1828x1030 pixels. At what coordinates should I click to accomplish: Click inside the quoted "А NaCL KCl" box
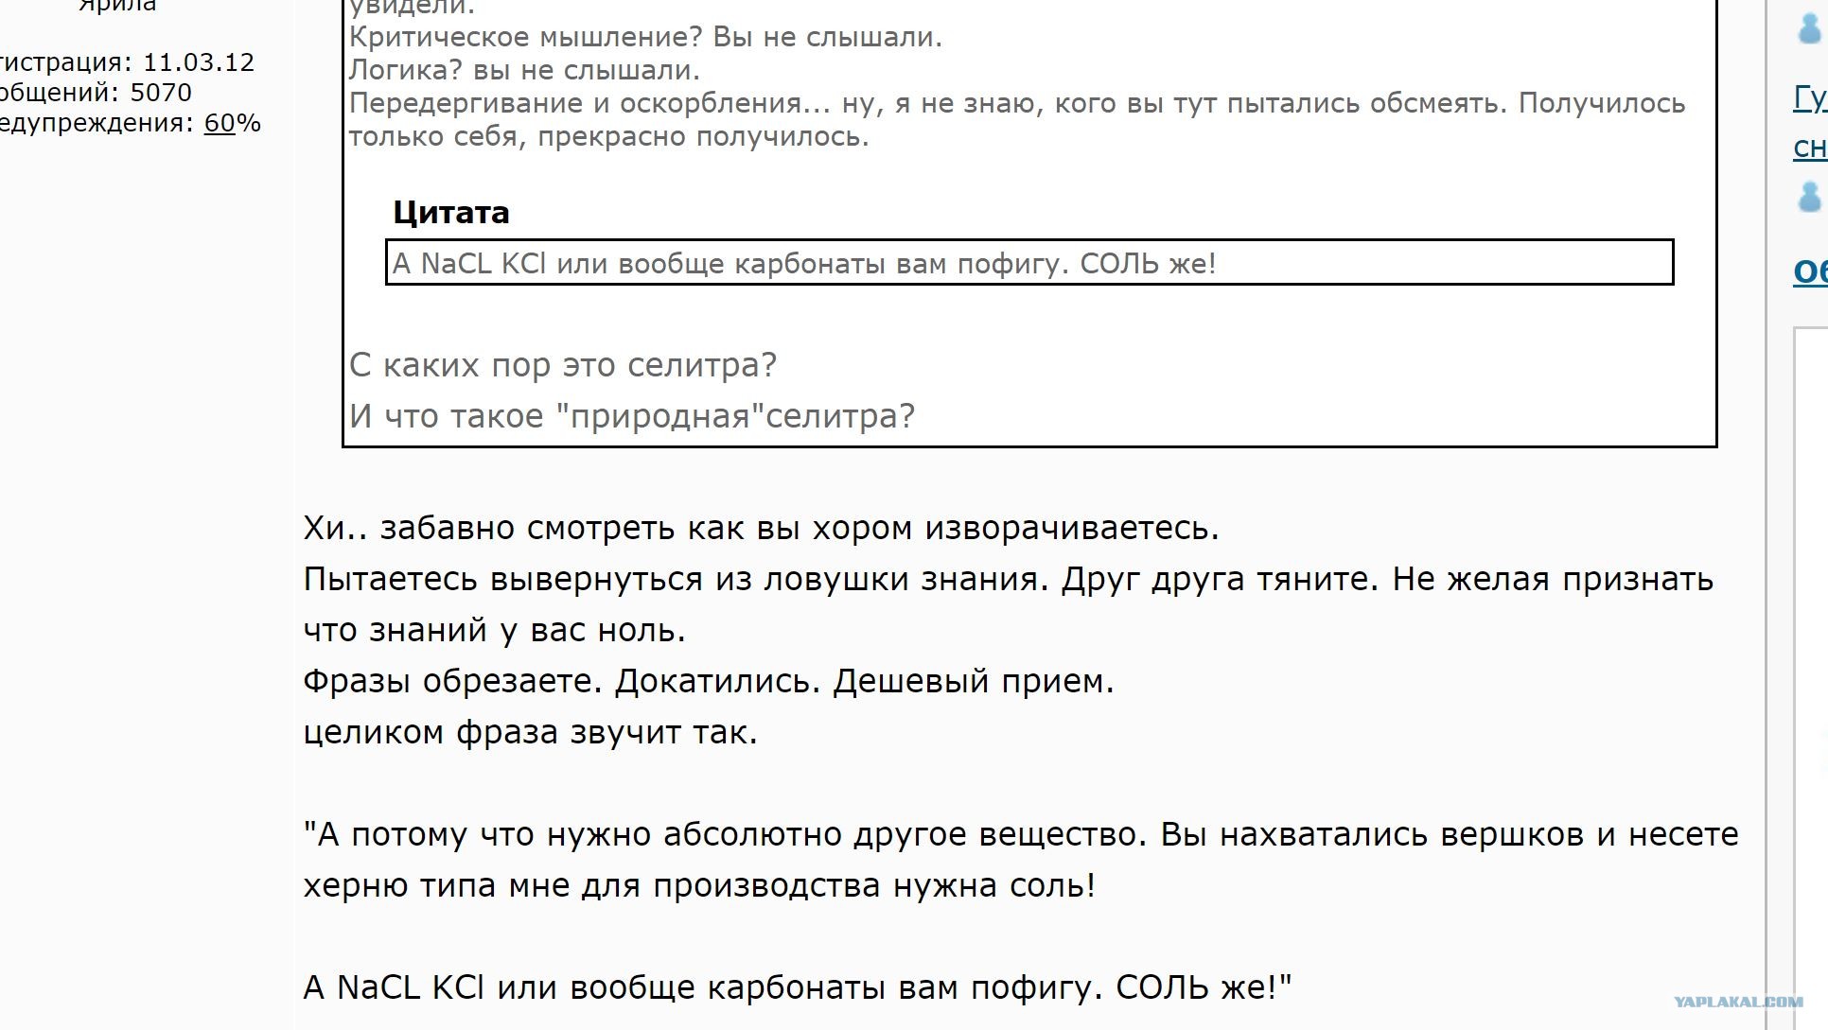tap(1029, 263)
